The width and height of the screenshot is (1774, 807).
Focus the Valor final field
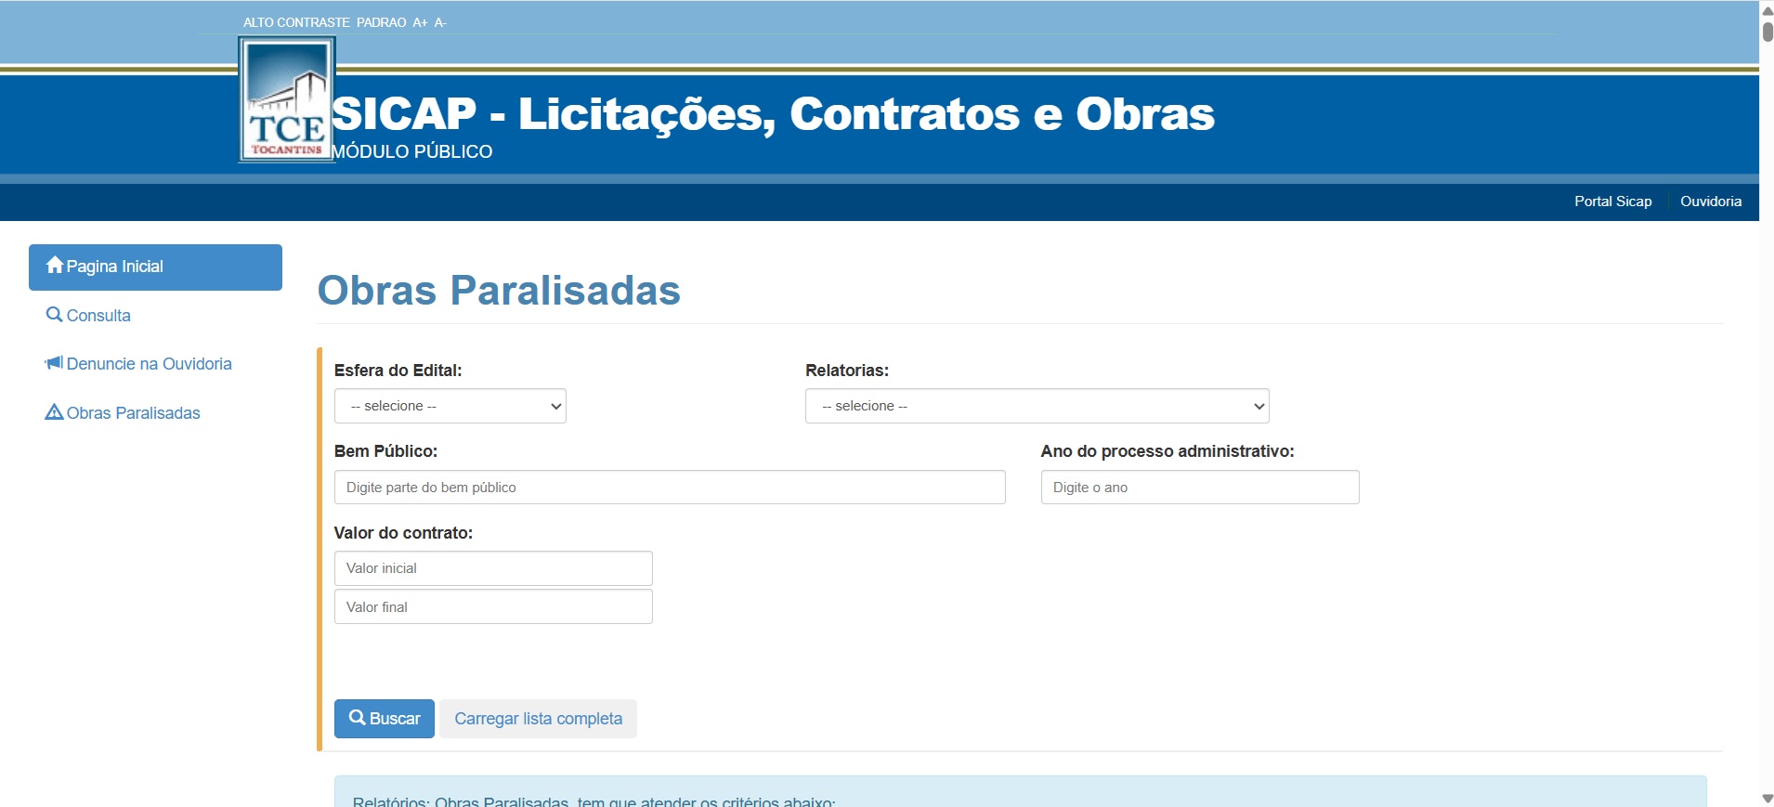[493, 606]
